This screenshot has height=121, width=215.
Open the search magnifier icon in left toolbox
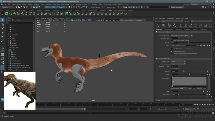click(x=2, y=72)
